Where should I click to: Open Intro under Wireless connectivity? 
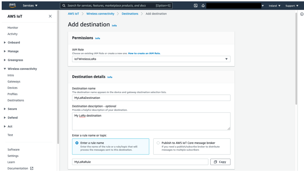11,75
